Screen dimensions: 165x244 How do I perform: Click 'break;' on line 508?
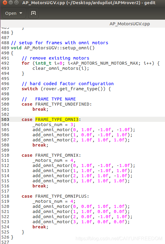pos(40,145)
